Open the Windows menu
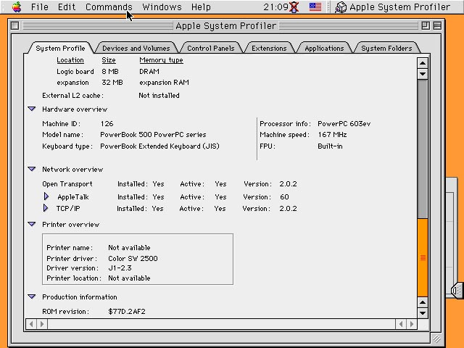 pyautogui.click(x=162, y=7)
